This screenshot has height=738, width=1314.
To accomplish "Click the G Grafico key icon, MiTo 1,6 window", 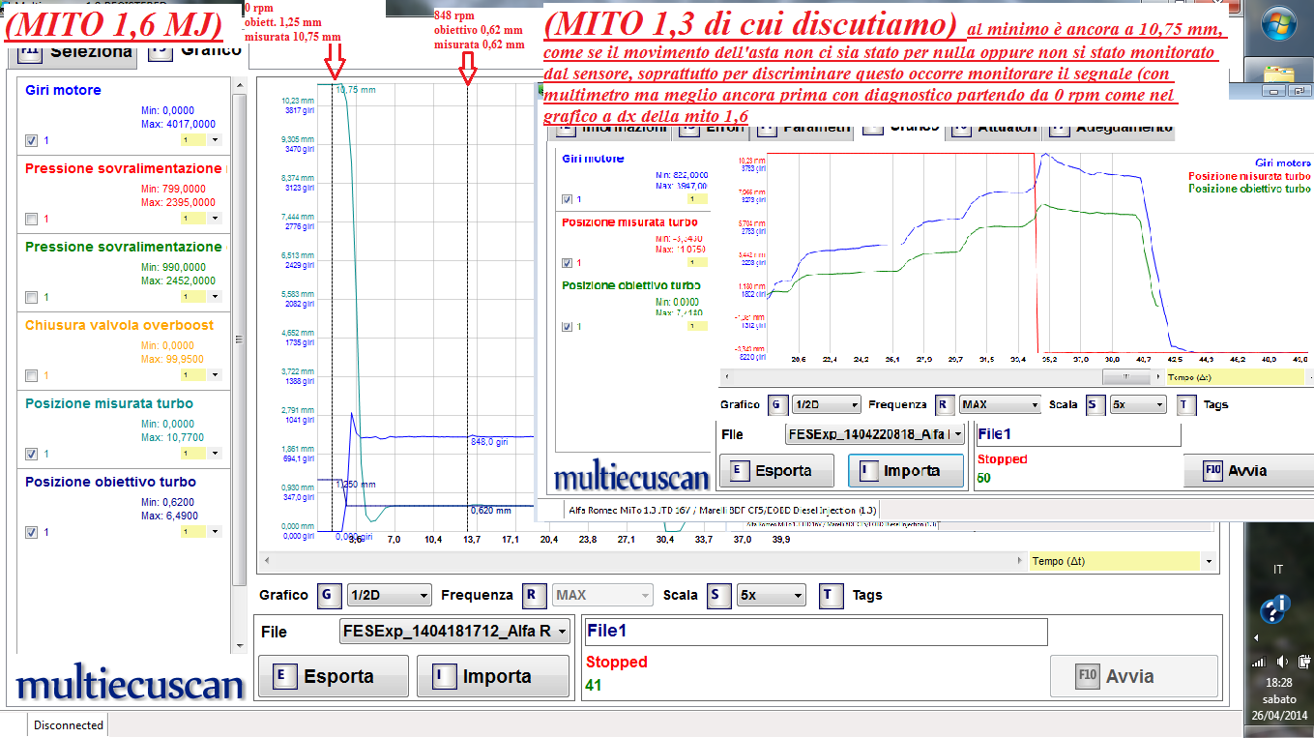I will pos(330,595).
